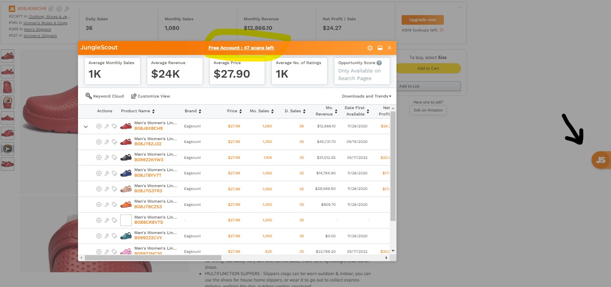Open ASIN link B08J78ZJ32 in table
The height and width of the screenshot is (287, 611).
click(x=148, y=144)
